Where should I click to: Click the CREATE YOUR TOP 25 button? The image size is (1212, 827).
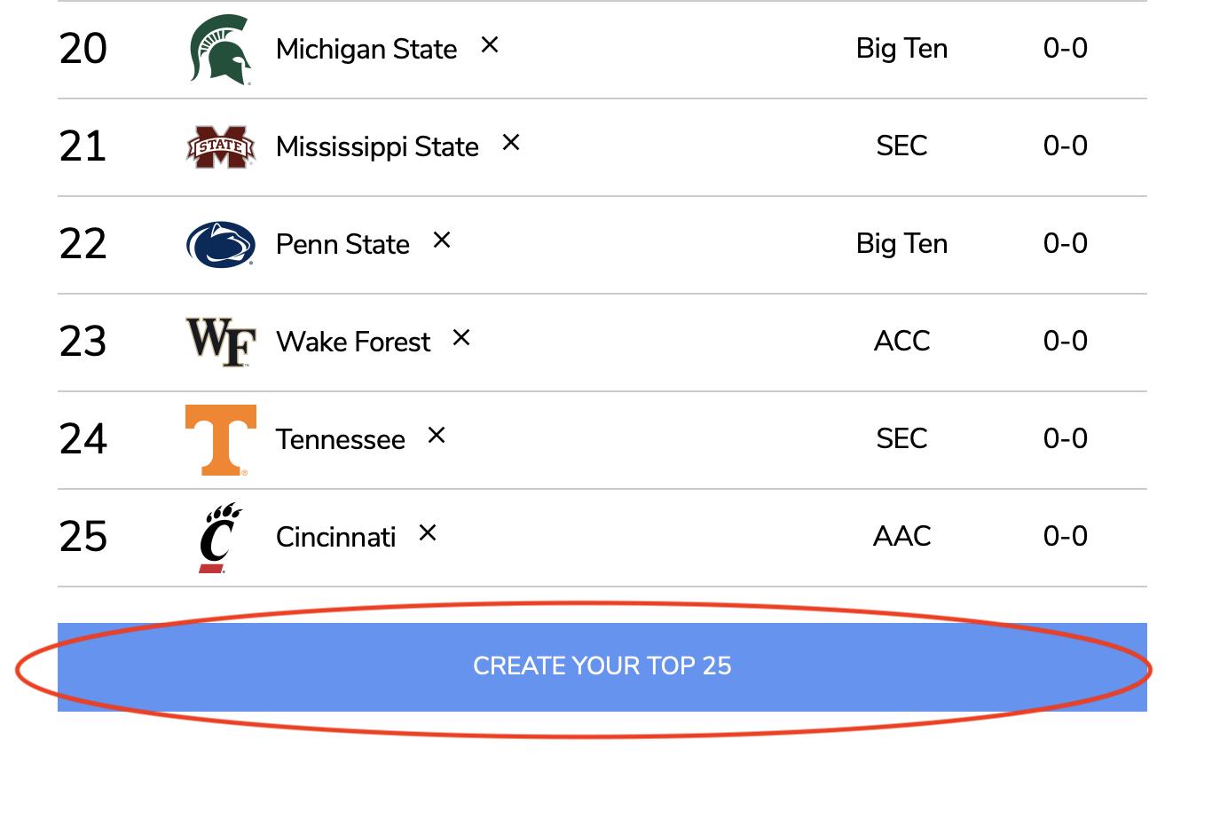pyautogui.click(x=602, y=666)
